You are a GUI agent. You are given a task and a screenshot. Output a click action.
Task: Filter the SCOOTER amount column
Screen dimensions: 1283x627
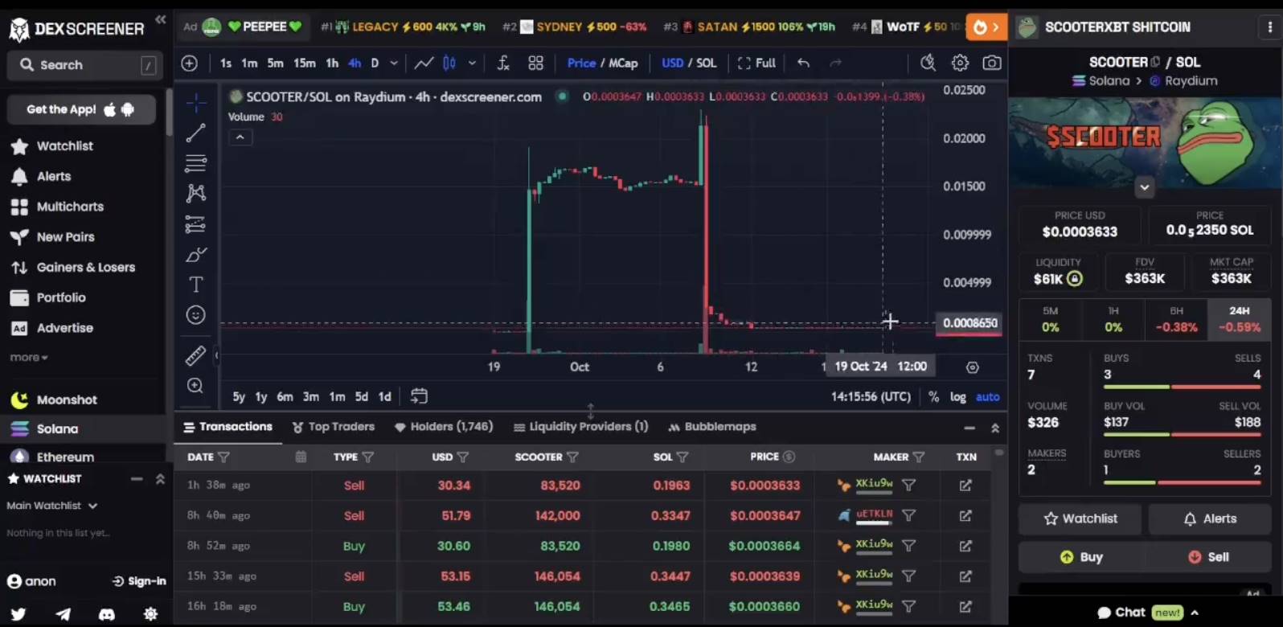[x=572, y=457]
